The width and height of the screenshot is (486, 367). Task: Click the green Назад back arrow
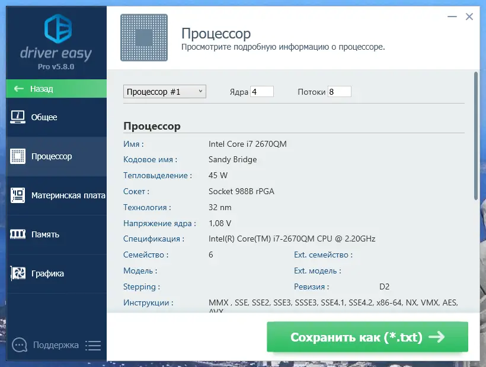18,89
